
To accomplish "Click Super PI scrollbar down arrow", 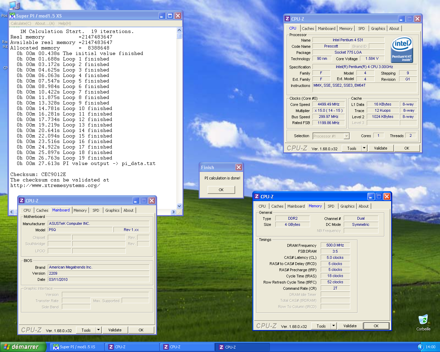I will coord(179,206).
